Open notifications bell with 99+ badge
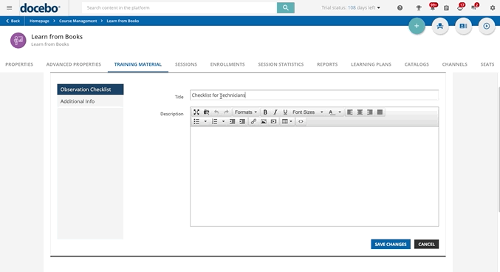The image size is (500, 272). 433,7
